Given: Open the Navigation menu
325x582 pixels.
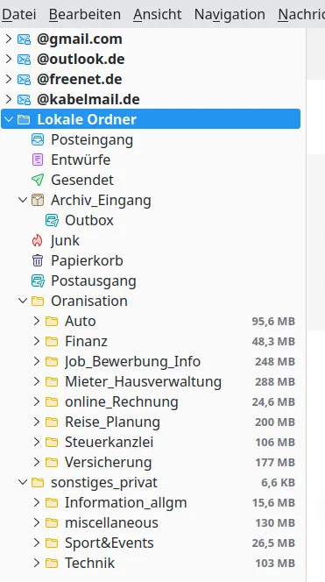Looking at the screenshot, I should pyautogui.click(x=230, y=15).
